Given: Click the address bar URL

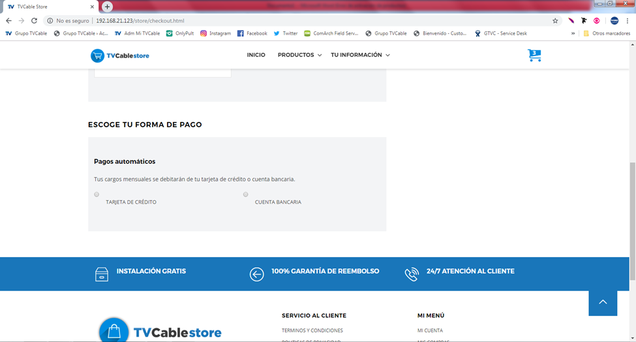Looking at the screenshot, I should (140, 21).
